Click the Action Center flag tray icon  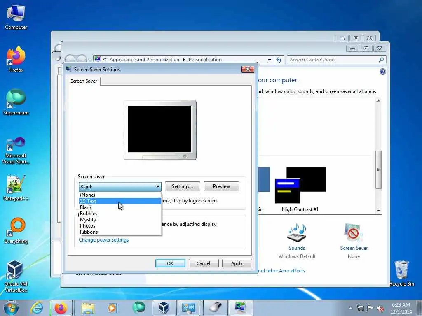click(x=370, y=309)
